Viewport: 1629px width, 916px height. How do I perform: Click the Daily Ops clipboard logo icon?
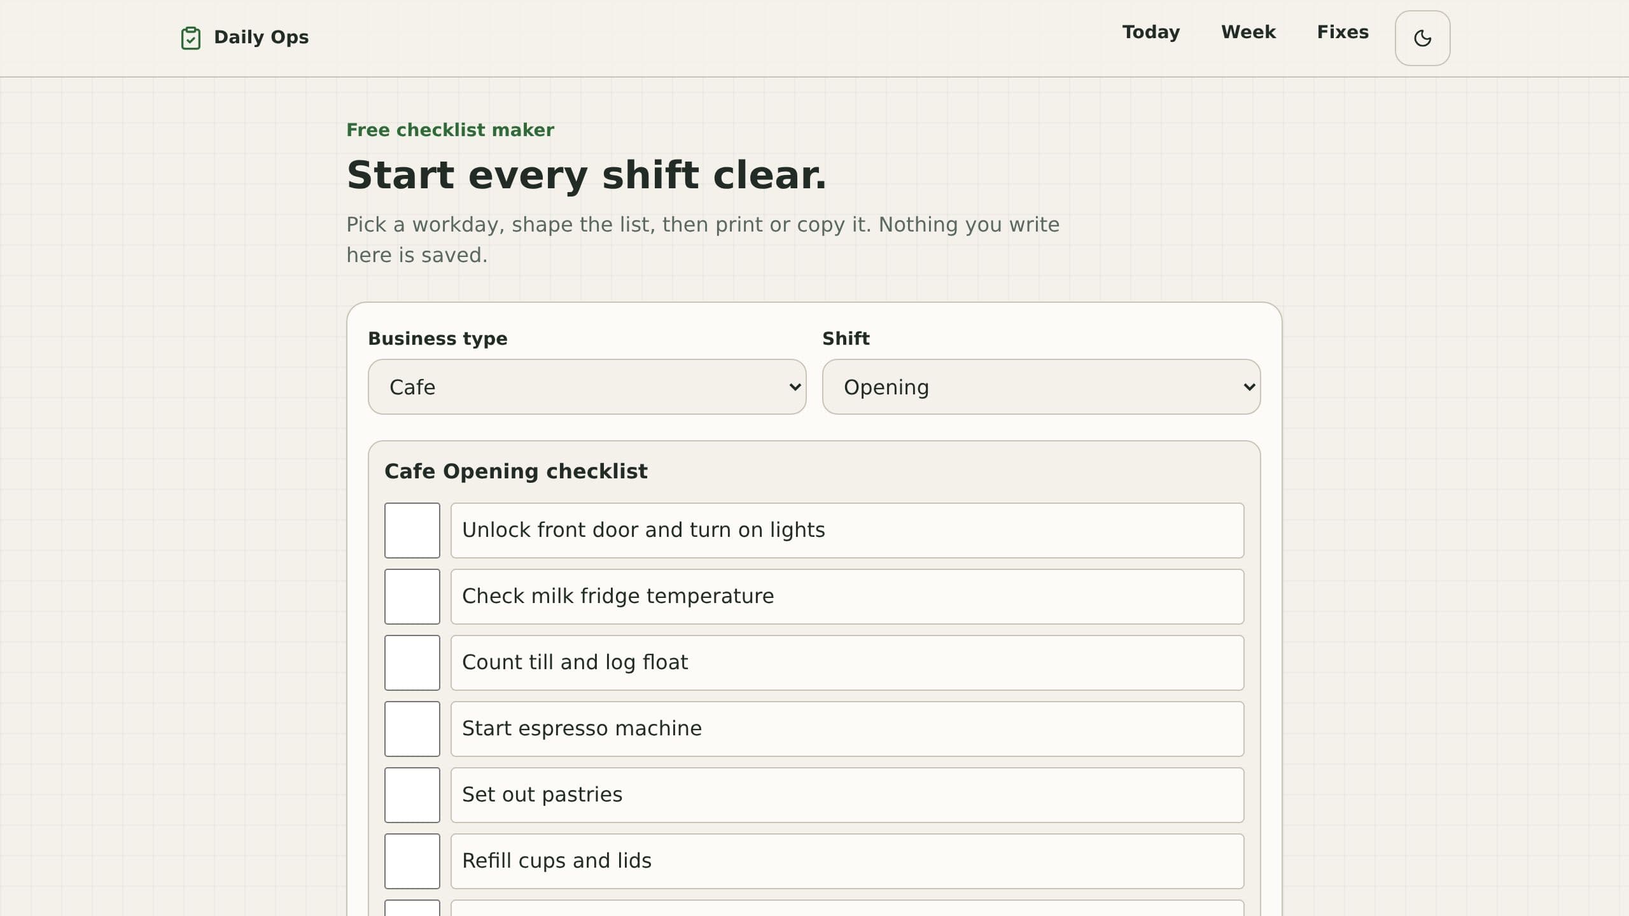click(x=190, y=38)
